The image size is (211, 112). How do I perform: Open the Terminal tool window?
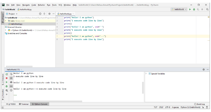pyautogui.click(x=24, y=104)
